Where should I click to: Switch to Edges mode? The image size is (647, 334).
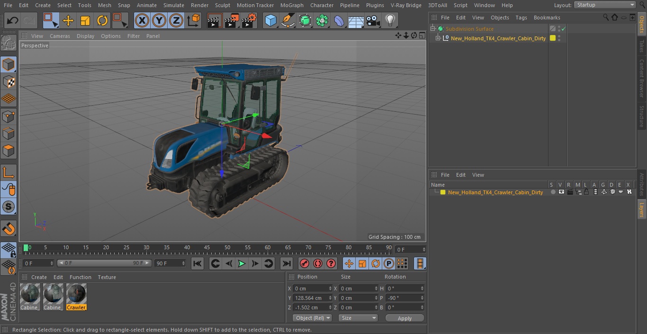pos(9,134)
